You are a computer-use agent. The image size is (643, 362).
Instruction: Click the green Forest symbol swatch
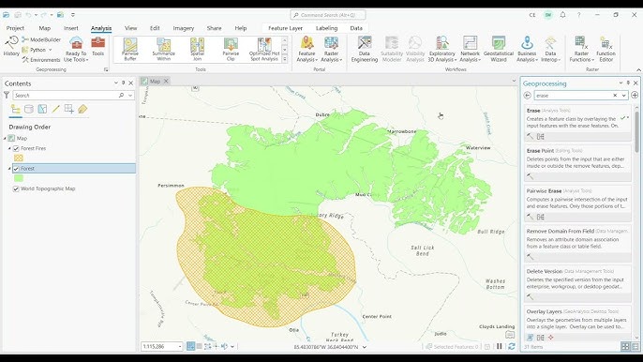[19, 178]
